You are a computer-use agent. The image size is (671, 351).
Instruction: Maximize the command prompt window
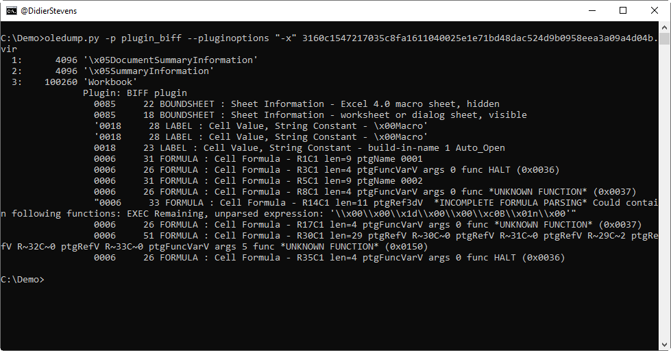click(x=623, y=10)
